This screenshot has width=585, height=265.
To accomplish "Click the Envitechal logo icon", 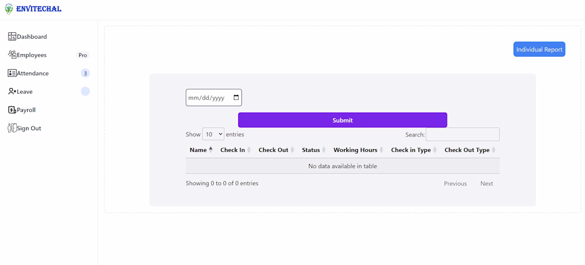I will [9, 8].
